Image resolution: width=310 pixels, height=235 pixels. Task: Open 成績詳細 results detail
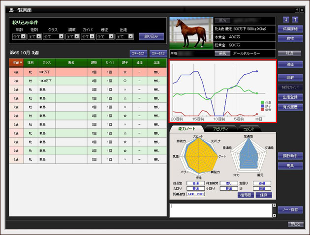[290, 29]
